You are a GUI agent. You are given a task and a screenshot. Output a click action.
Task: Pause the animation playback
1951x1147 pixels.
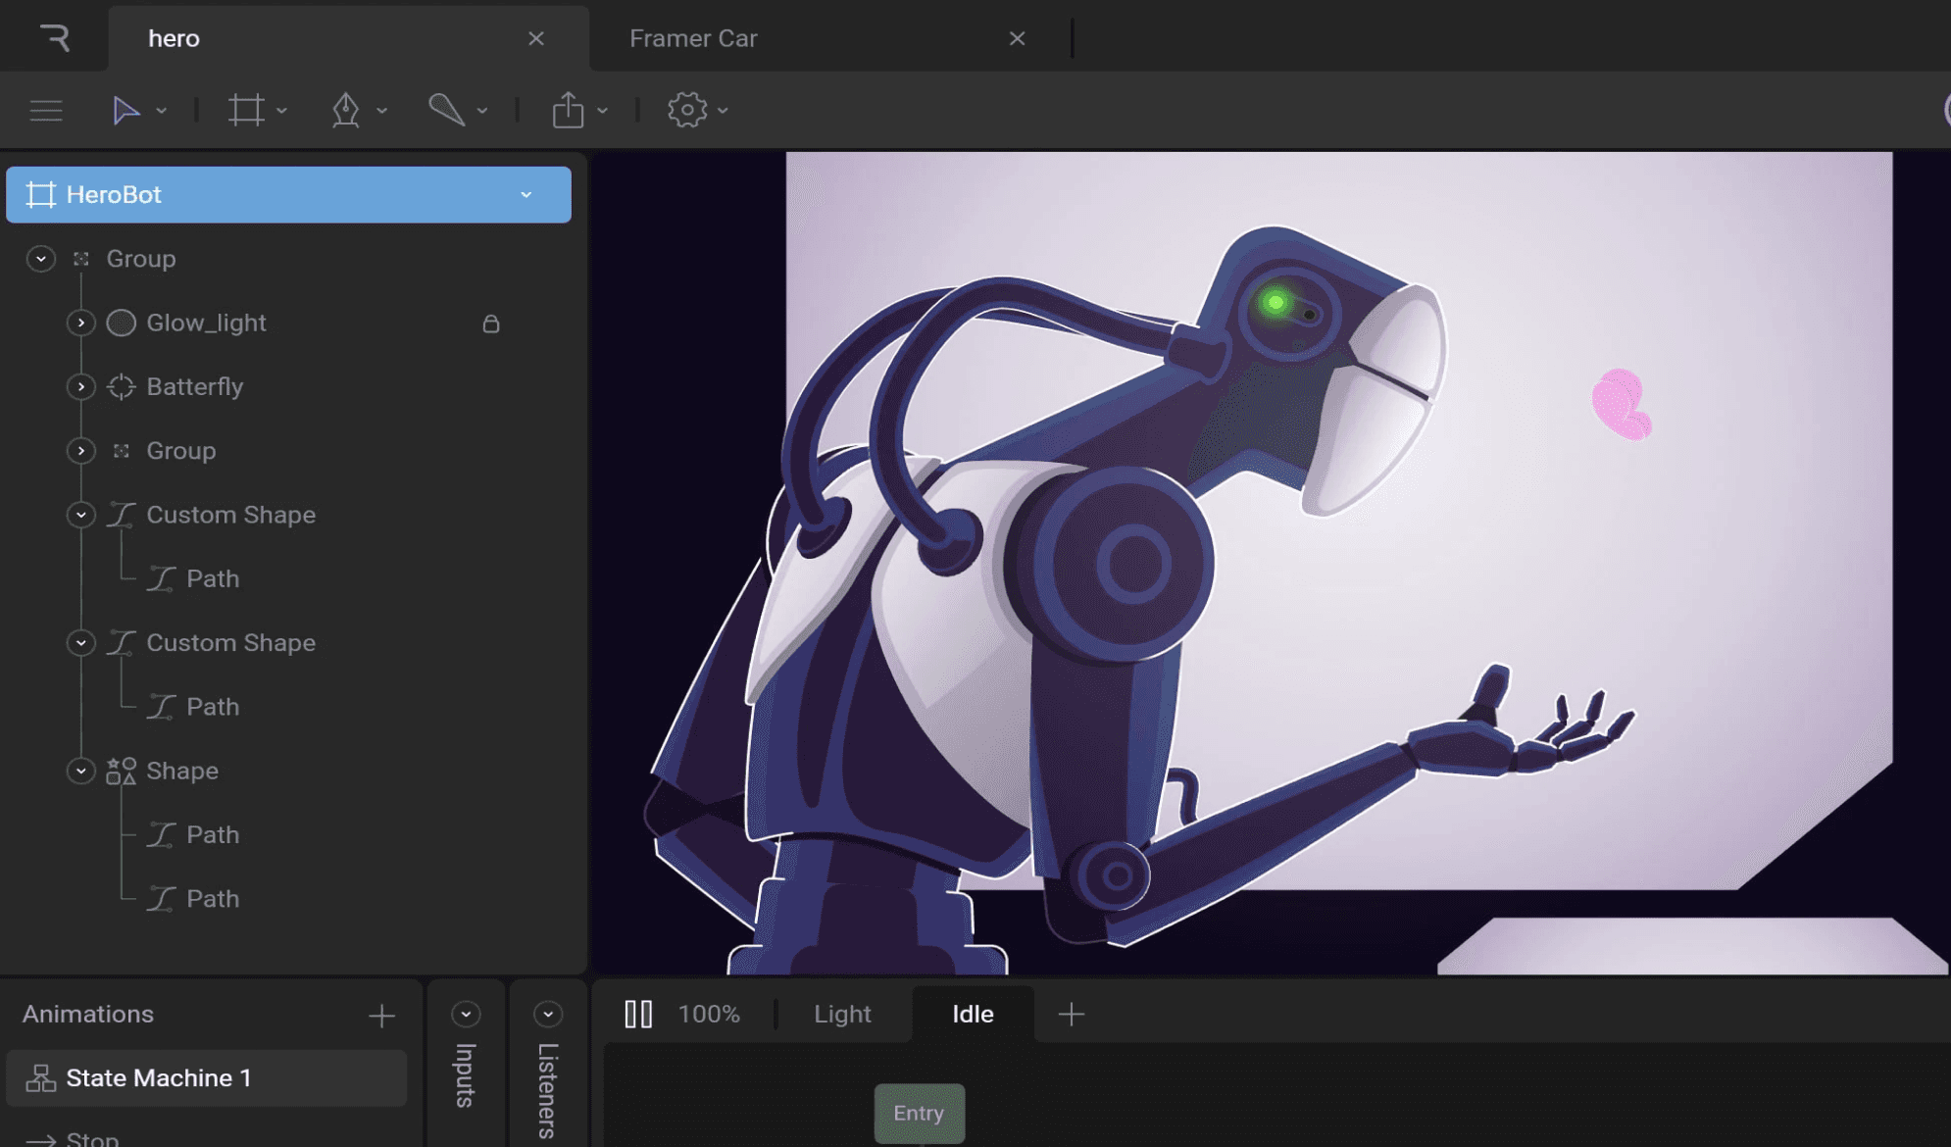[638, 1014]
